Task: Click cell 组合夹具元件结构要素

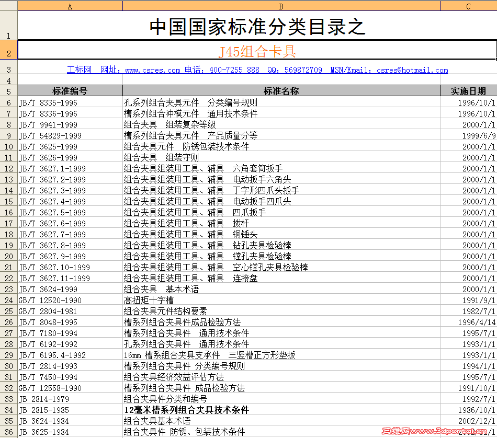Action: (281, 311)
